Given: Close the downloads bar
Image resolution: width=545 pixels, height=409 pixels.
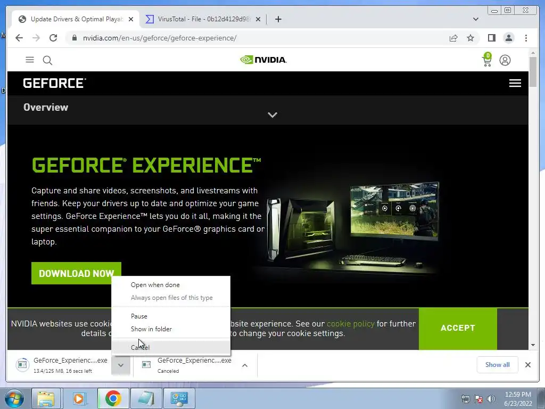Looking at the screenshot, I should 527,364.
